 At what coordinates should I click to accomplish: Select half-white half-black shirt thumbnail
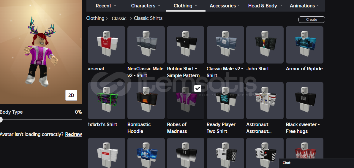(x=225, y=153)
